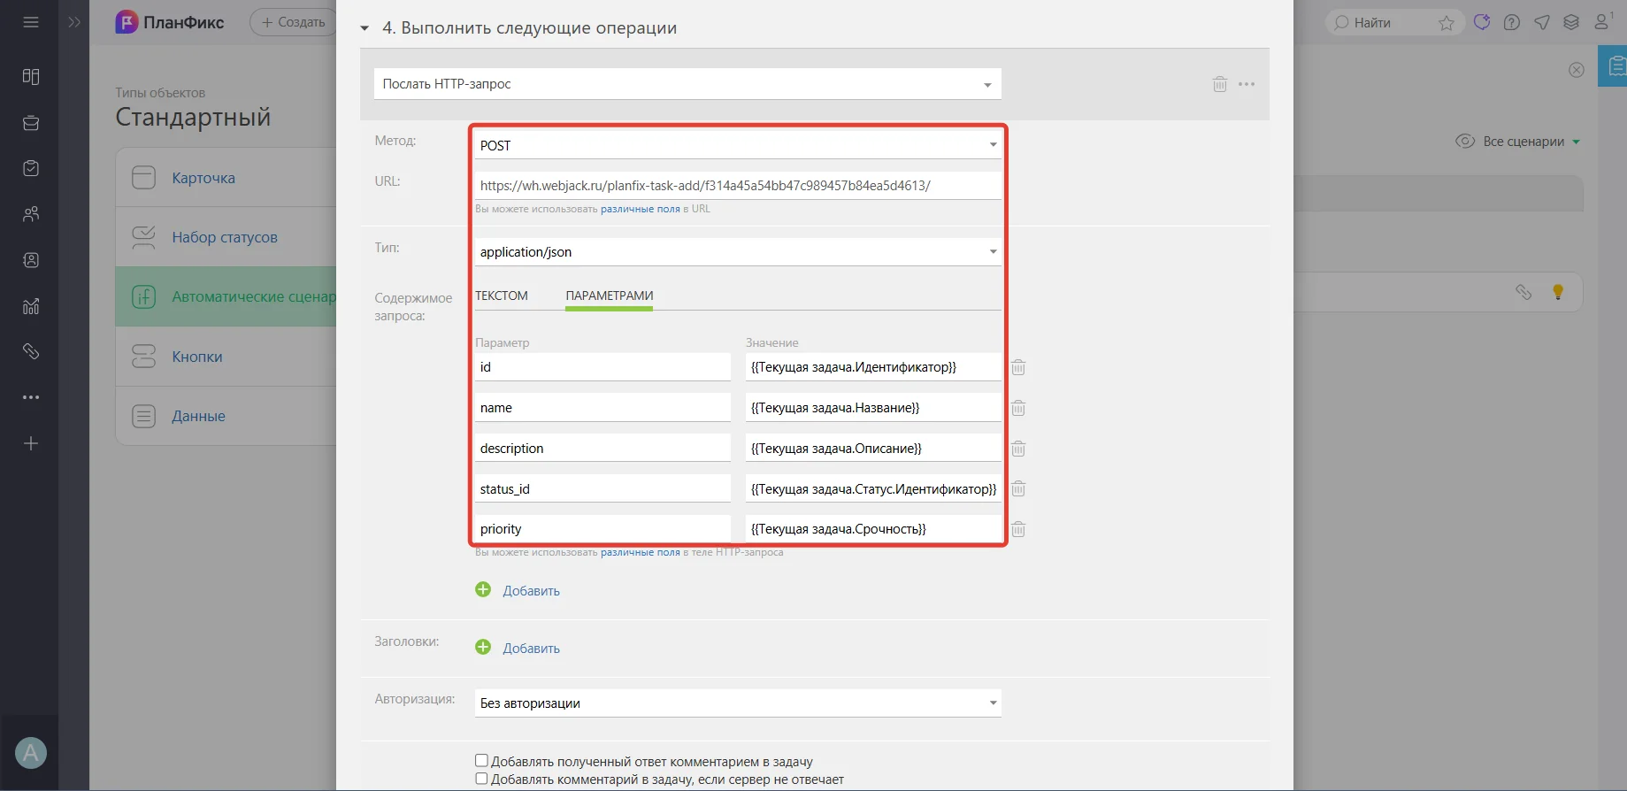Remove the 'id' parameter row
This screenshot has width=1627, height=791.
coord(1018,367)
